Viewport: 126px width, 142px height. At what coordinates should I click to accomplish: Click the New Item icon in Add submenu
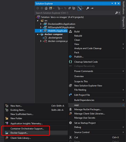(7, 106)
